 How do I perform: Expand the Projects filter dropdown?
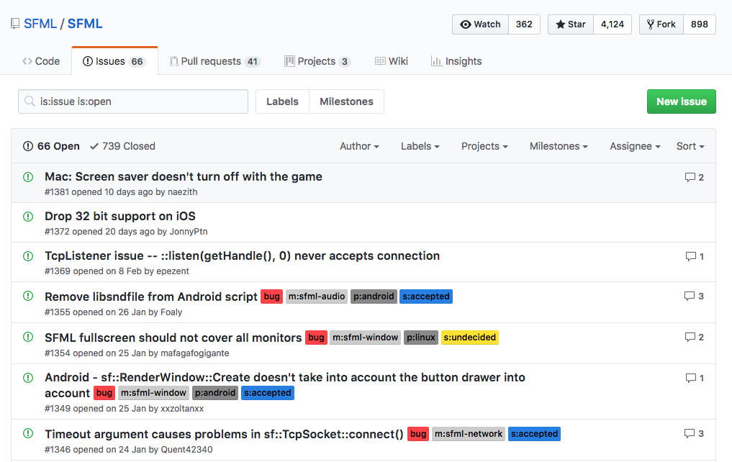pos(484,146)
